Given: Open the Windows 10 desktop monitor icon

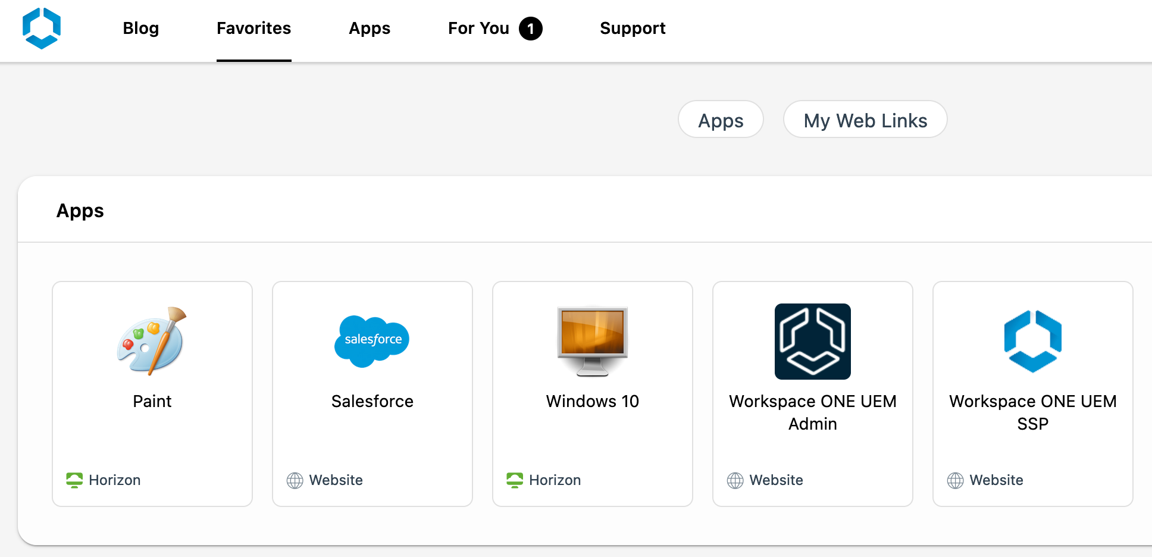Looking at the screenshot, I should point(593,341).
